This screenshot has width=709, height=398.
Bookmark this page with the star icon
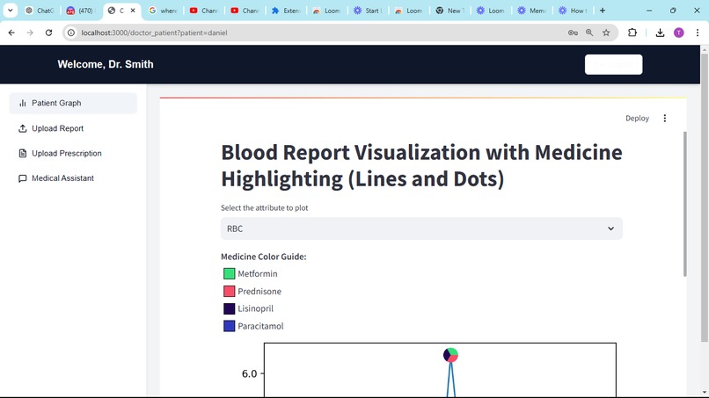[606, 33]
